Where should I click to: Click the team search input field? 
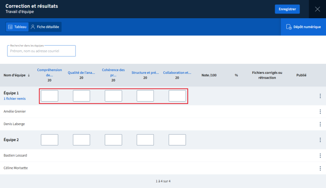click(41, 51)
